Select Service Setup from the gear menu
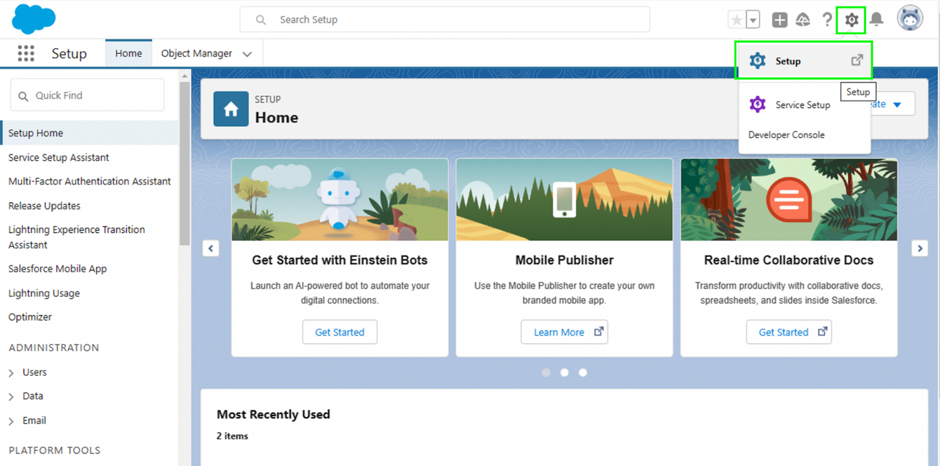940x466 pixels. (x=803, y=105)
